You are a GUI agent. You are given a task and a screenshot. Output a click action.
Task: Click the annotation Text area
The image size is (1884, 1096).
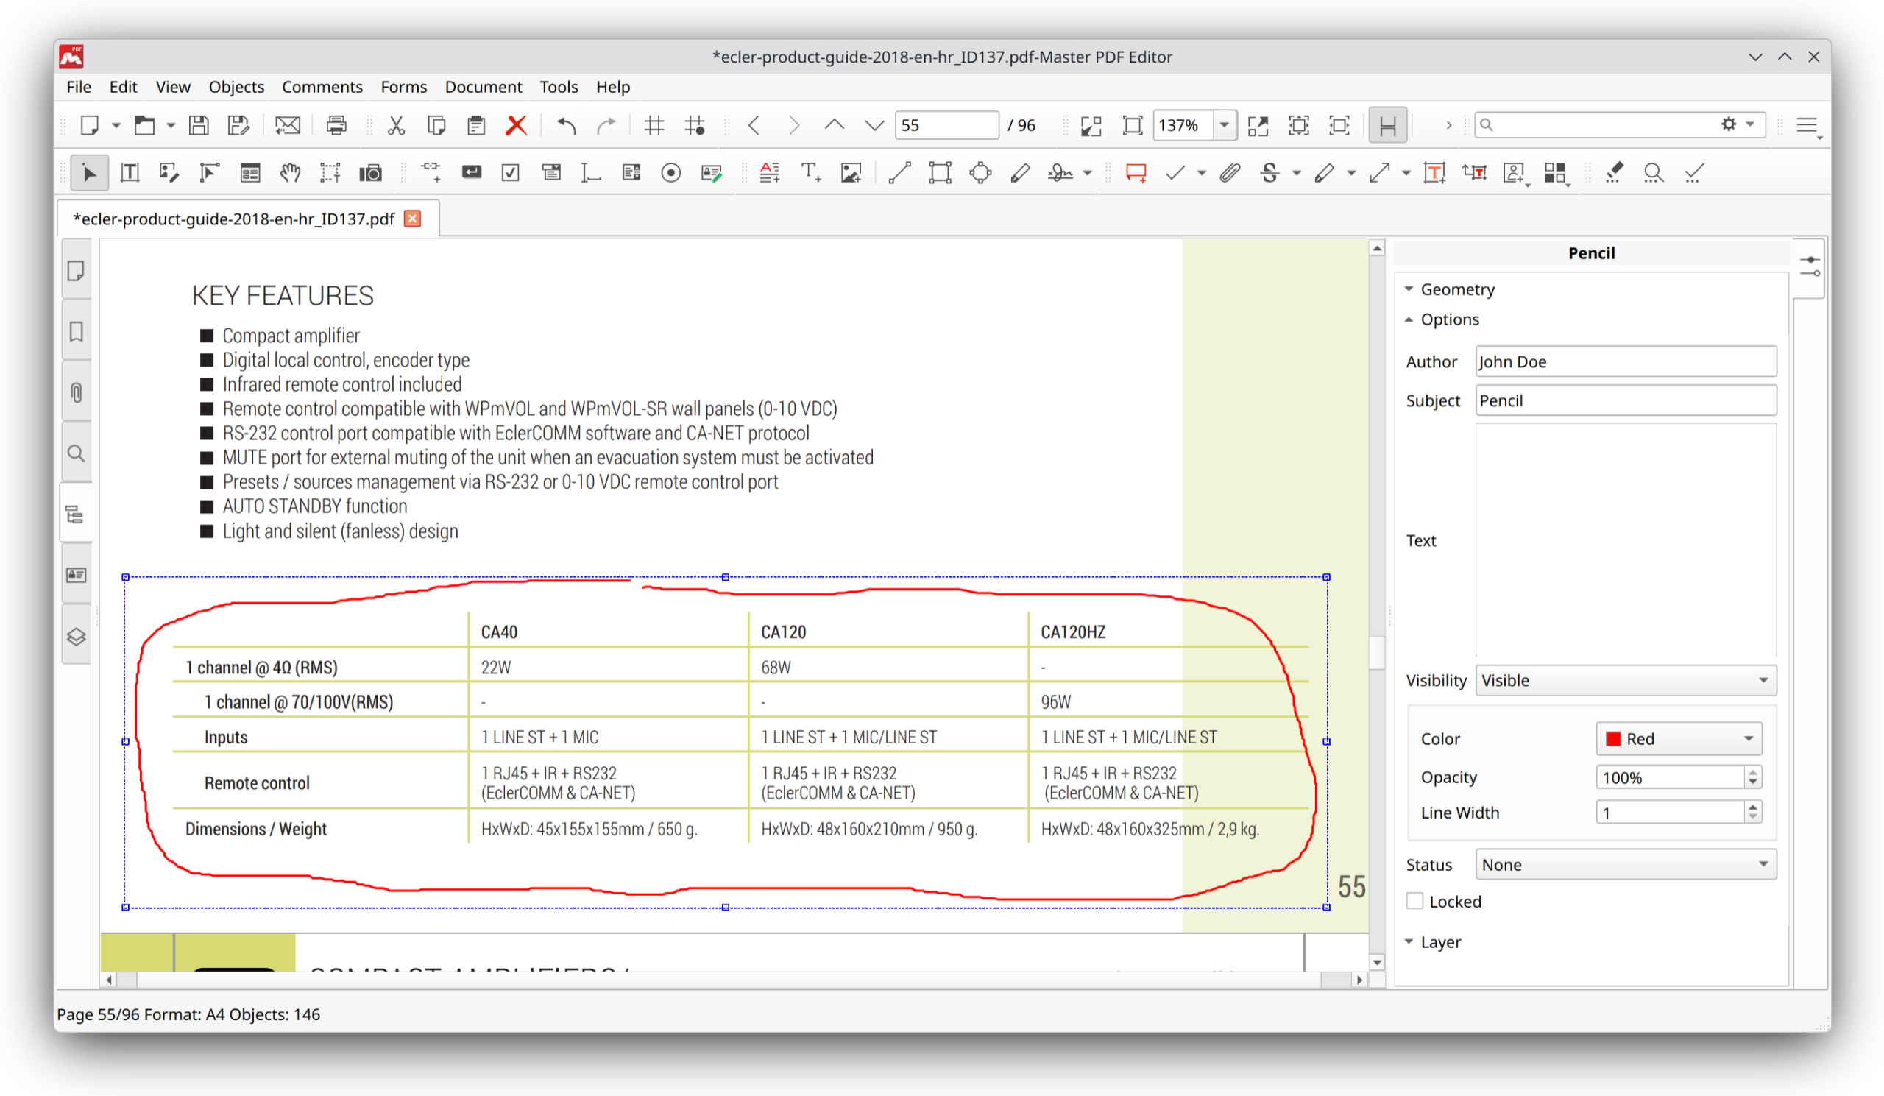[1626, 540]
